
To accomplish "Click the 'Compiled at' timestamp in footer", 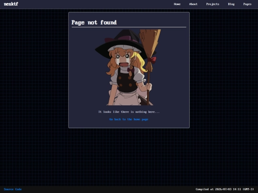I will (225, 189).
